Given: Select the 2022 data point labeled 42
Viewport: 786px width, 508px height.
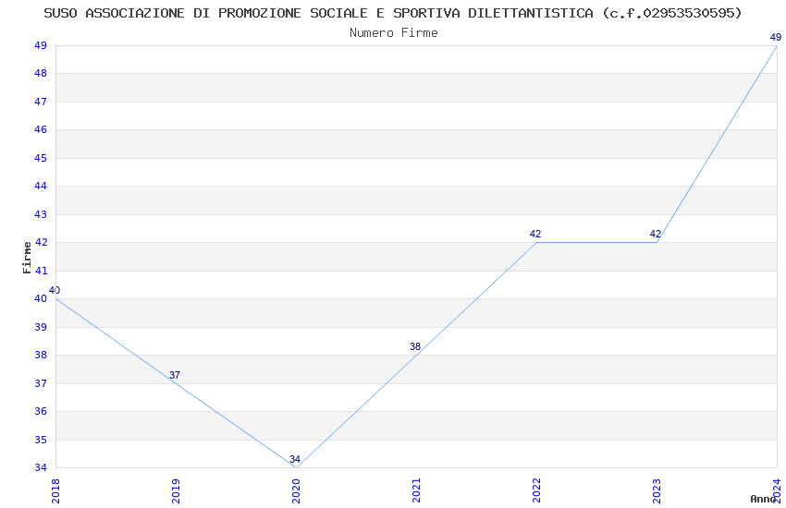Looking at the screenshot, I should coord(537,242).
